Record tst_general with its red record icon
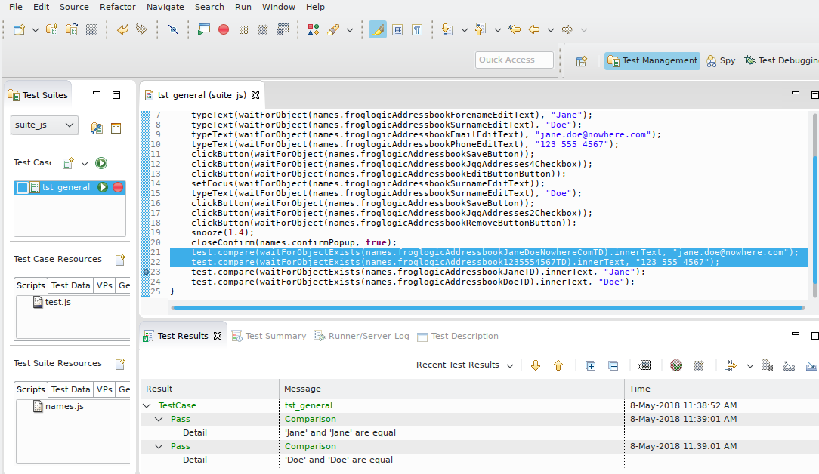This screenshot has height=474, width=819. [x=118, y=187]
